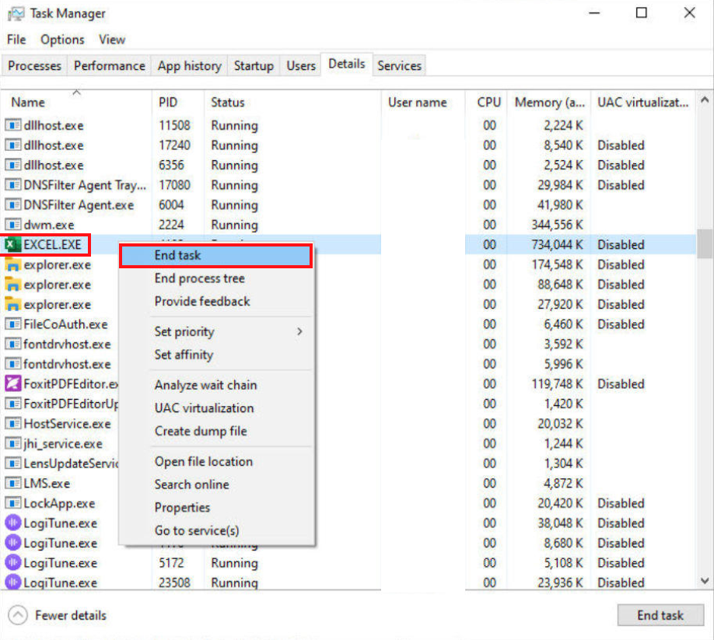Click the HostService.exe process icon
The height and width of the screenshot is (640, 714).
tap(12, 424)
